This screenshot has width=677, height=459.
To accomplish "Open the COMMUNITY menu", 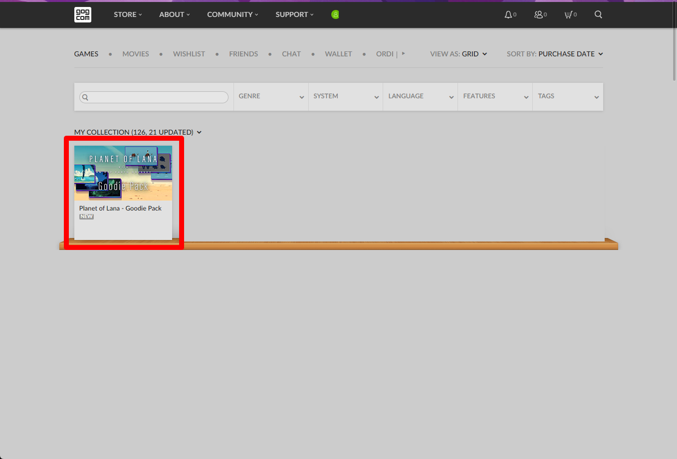I will (232, 14).
